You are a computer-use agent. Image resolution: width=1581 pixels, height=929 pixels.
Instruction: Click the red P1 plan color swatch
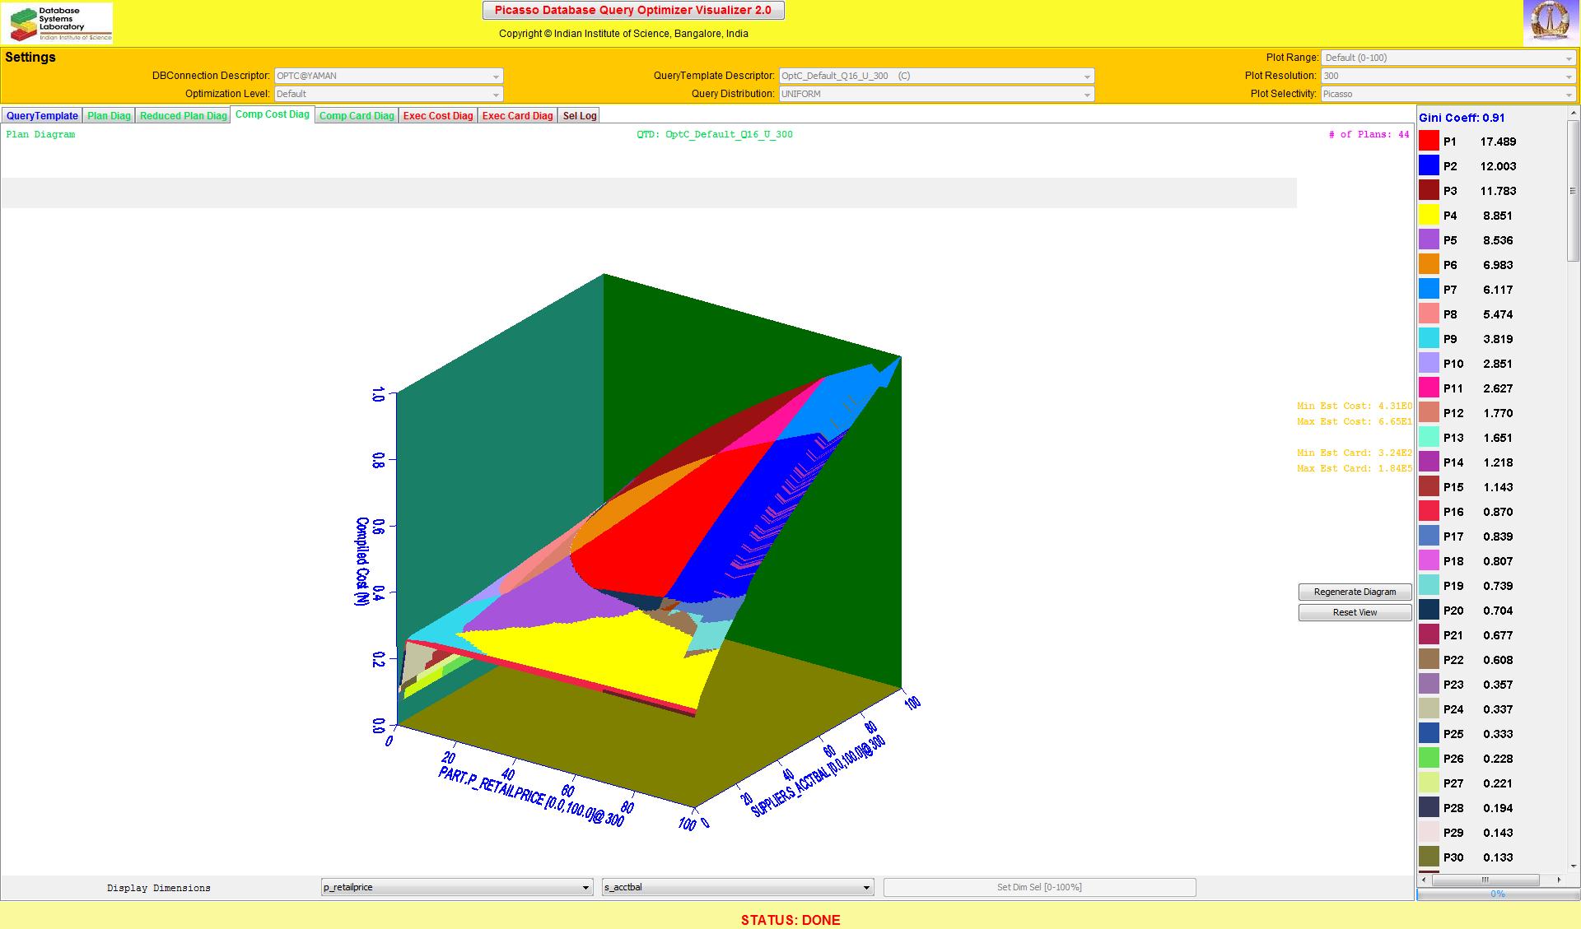coord(1429,142)
